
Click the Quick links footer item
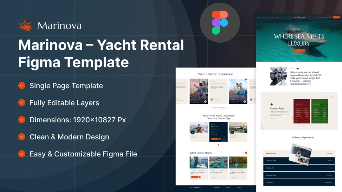point(217,187)
